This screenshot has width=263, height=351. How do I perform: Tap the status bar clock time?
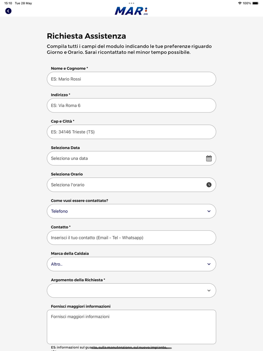click(8, 3)
